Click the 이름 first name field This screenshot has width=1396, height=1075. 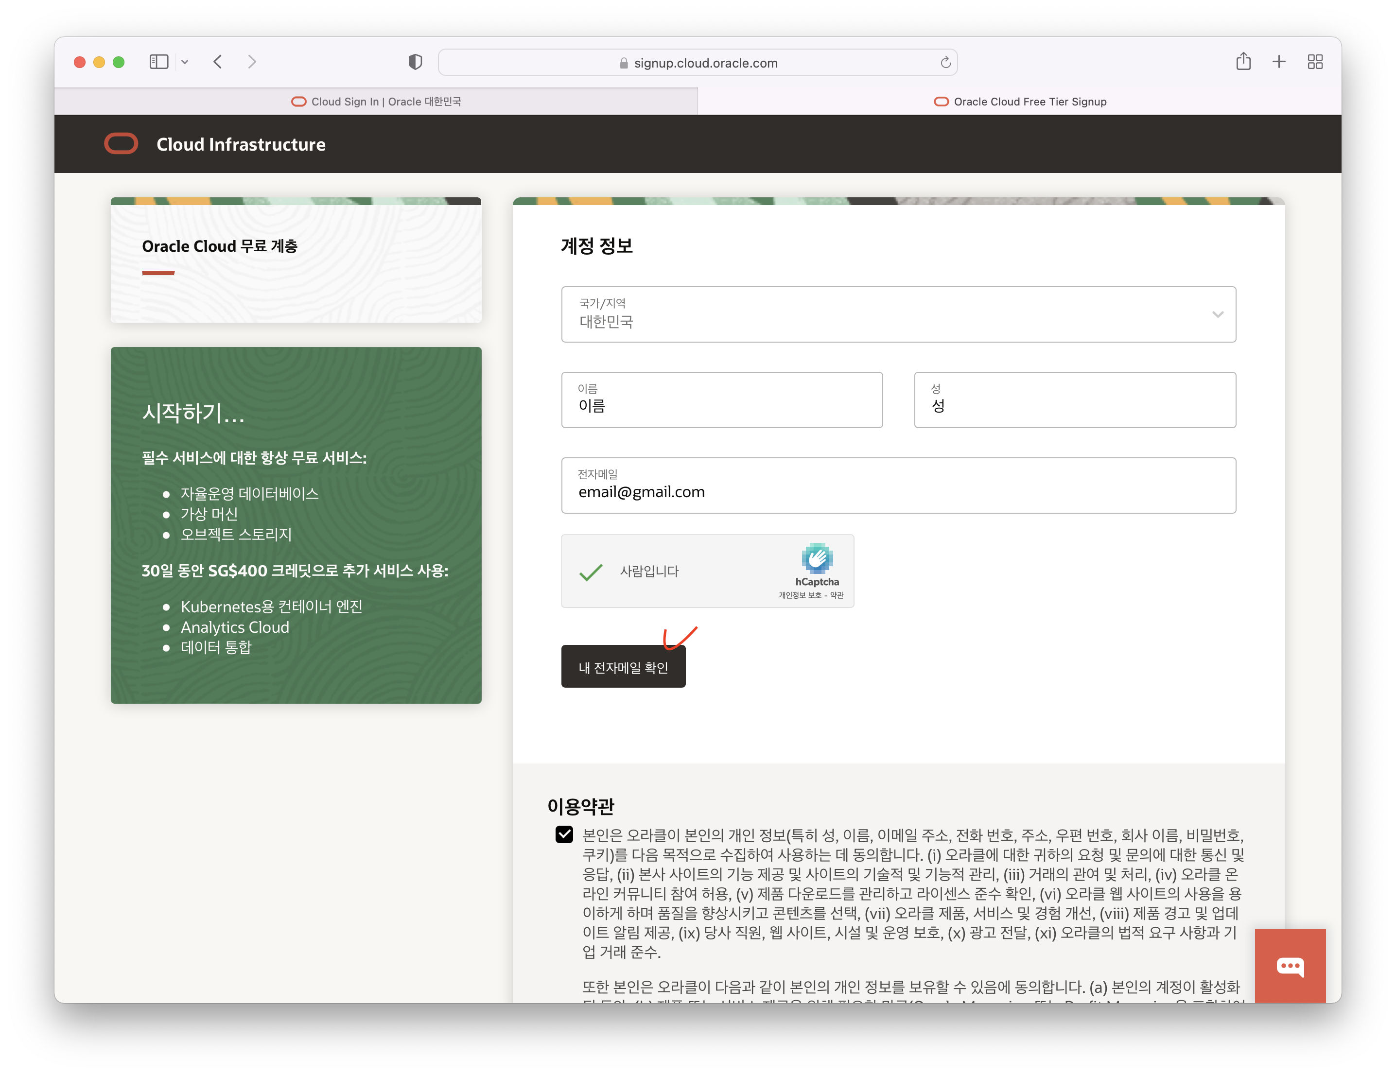722,405
